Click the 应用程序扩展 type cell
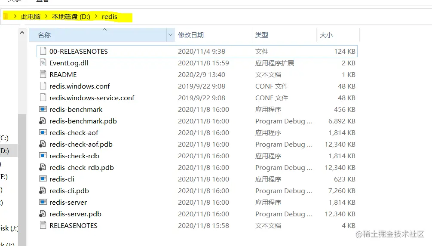The height and width of the screenshot is (246, 432). click(274, 63)
